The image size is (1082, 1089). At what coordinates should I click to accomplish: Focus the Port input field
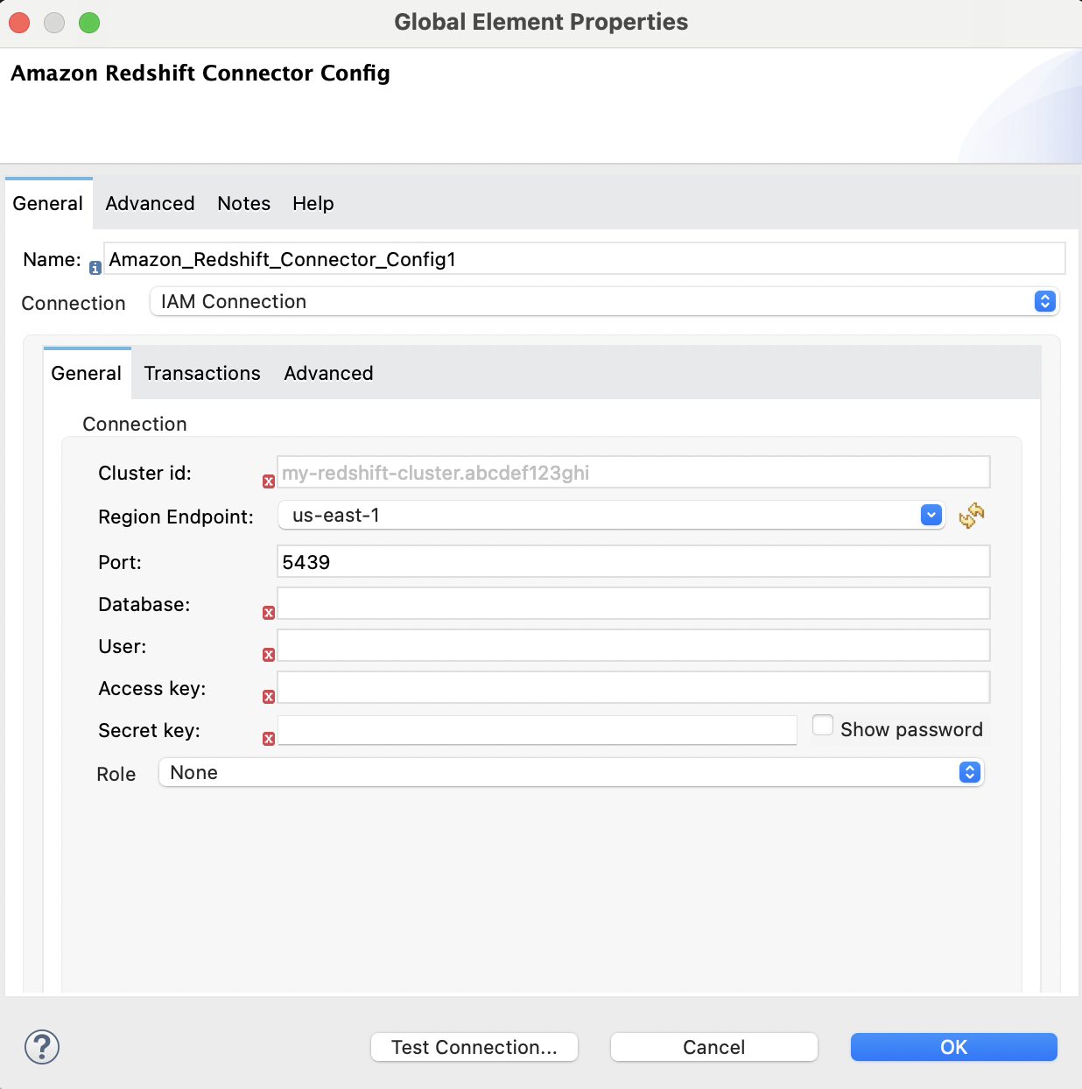click(x=633, y=562)
